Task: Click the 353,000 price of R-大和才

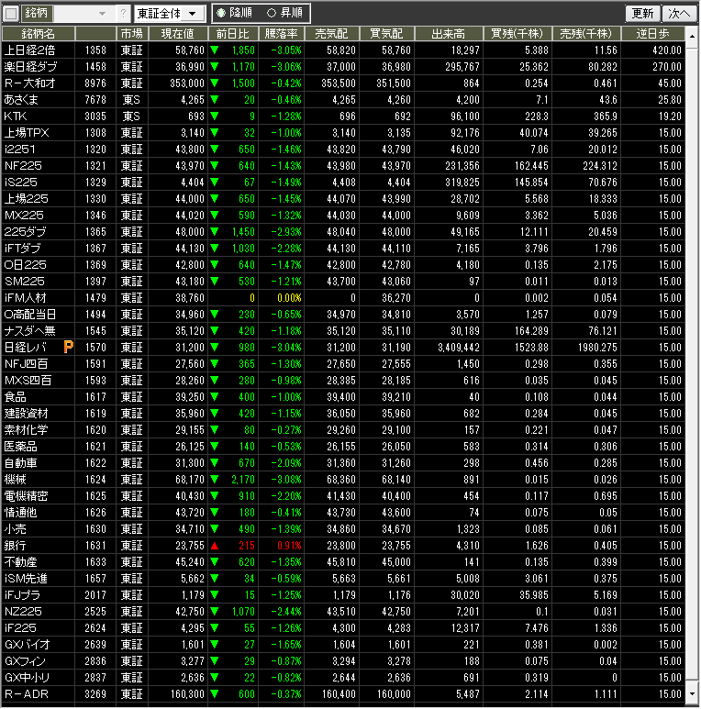Action: click(187, 83)
